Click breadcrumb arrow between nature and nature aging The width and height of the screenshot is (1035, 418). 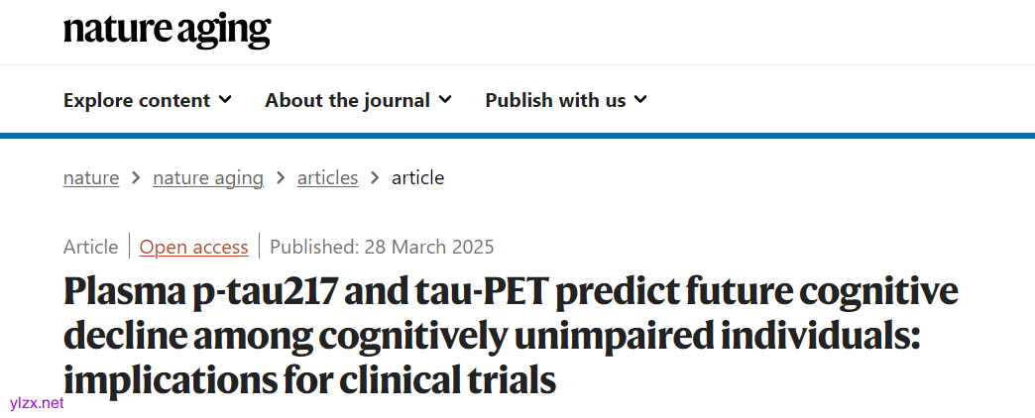click(x=136, y=178)
